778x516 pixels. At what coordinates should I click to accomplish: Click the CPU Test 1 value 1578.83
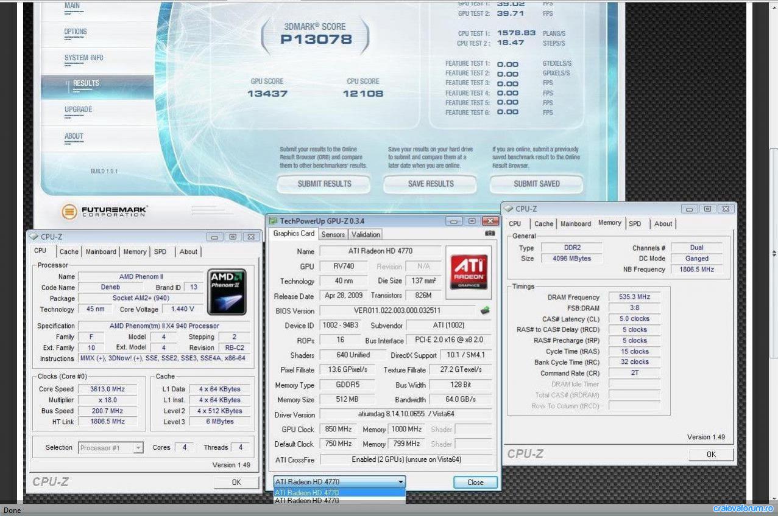(x=517, y=33)
